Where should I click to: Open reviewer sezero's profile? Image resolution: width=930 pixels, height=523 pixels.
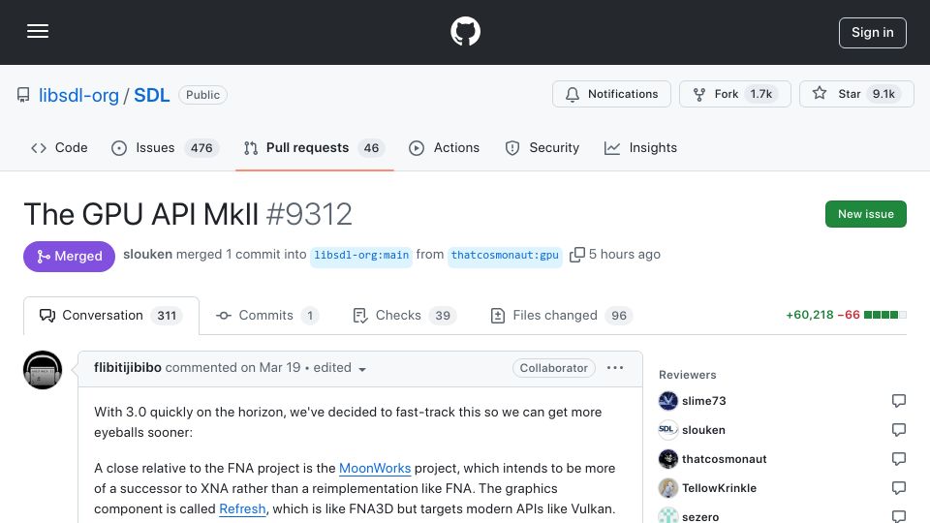[x=700, y=516]
